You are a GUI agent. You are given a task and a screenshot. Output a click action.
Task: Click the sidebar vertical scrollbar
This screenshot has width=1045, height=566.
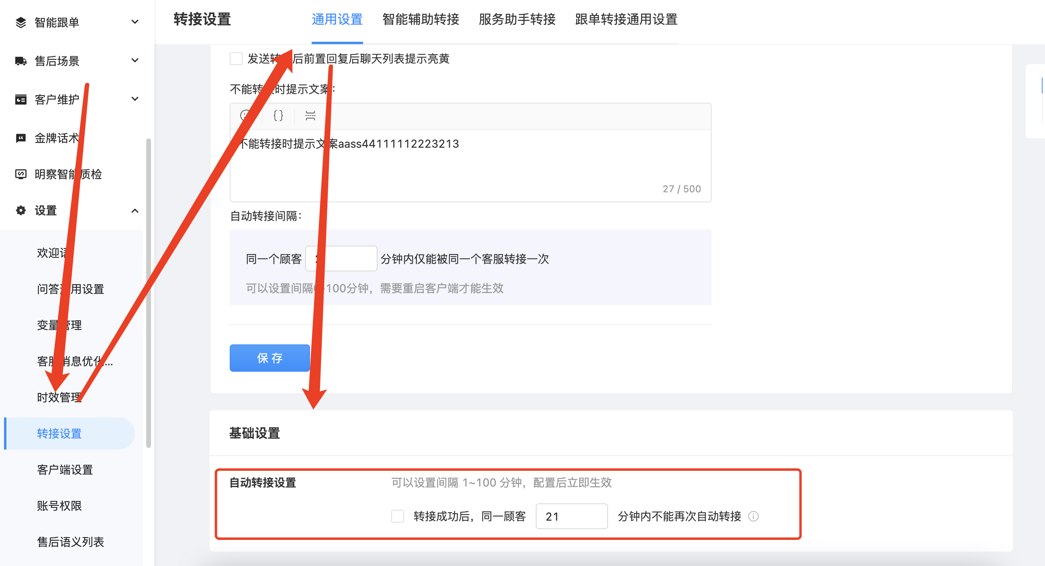point(149,293)
